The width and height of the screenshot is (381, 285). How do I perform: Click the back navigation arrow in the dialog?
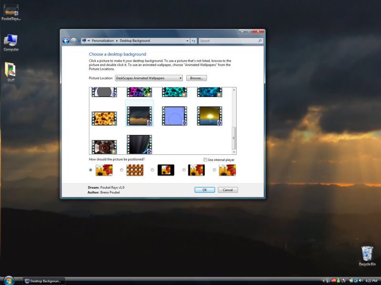(66, 41)
